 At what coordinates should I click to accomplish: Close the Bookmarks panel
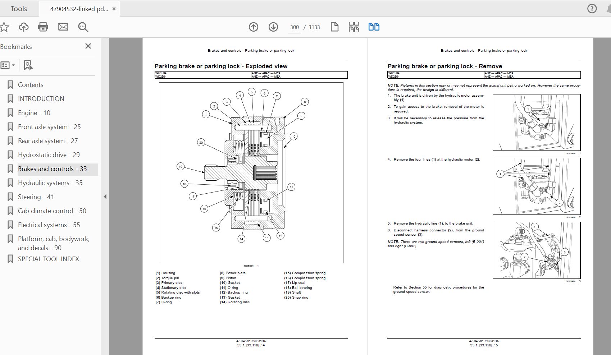[x=88, y=46]
